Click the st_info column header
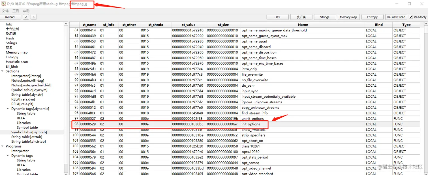Image resolution: width=428 pixels, height=175 pixels. click(x=109, y=25)
